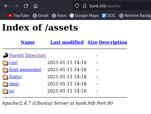Open the DOC bookmark
The image size is (151, 114).
[x=109, y=16]
